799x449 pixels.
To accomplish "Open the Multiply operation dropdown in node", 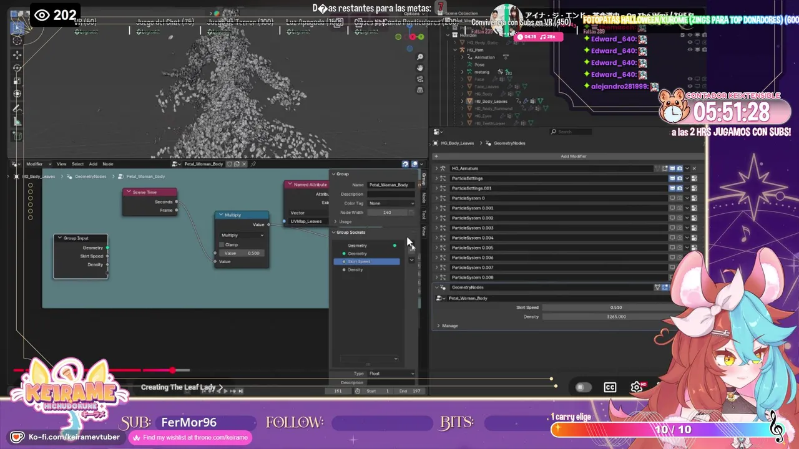I will pyautogui.click(x=242, y=235).
